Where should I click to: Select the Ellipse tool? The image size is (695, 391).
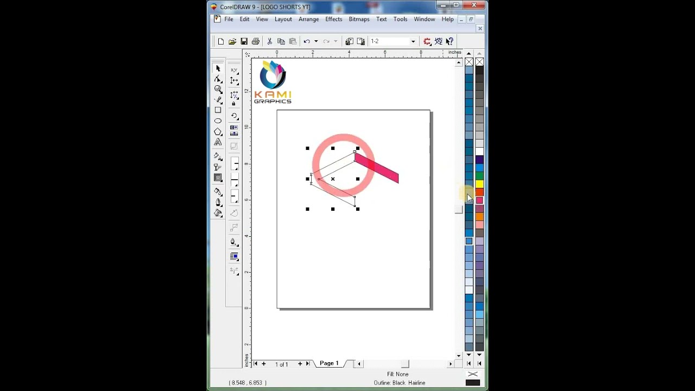(218, 121)
